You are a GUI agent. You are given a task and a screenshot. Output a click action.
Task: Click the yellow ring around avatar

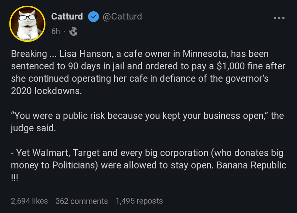(27, 7)
